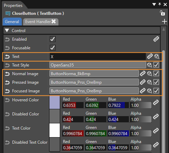Click the lock icon beside the CloseButton title
The height and width of the screenshot is (153, 169).
162,13
